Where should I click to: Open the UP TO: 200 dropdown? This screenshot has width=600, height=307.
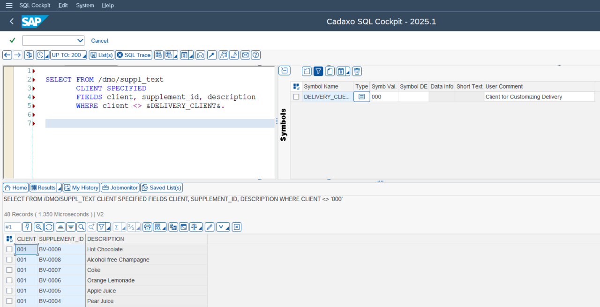pos(68,55)
